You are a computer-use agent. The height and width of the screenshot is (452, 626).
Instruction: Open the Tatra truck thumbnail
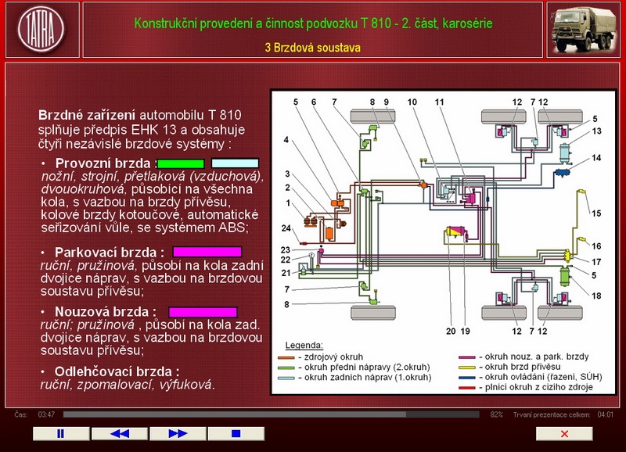pyautogui.click(x=583, y=30)
